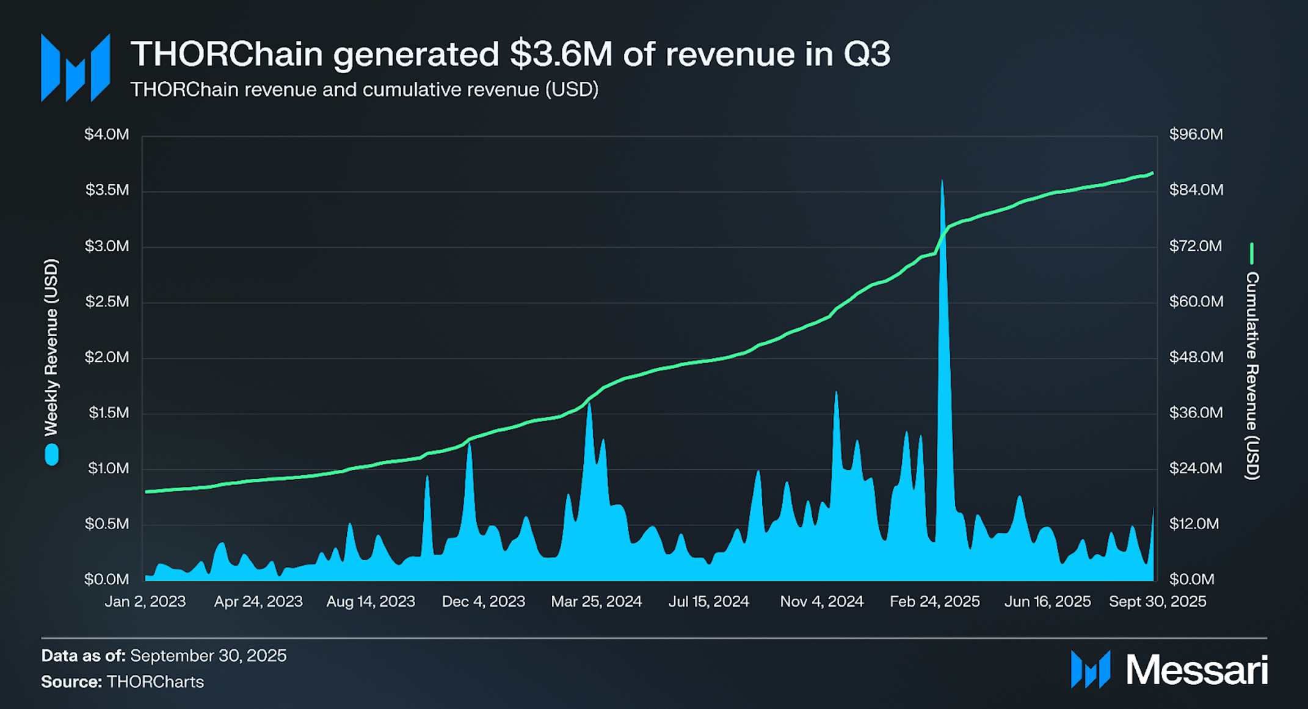Click the green Cumulative Revenue legend line
1308x709 pixels.
tap(1251, 253)
